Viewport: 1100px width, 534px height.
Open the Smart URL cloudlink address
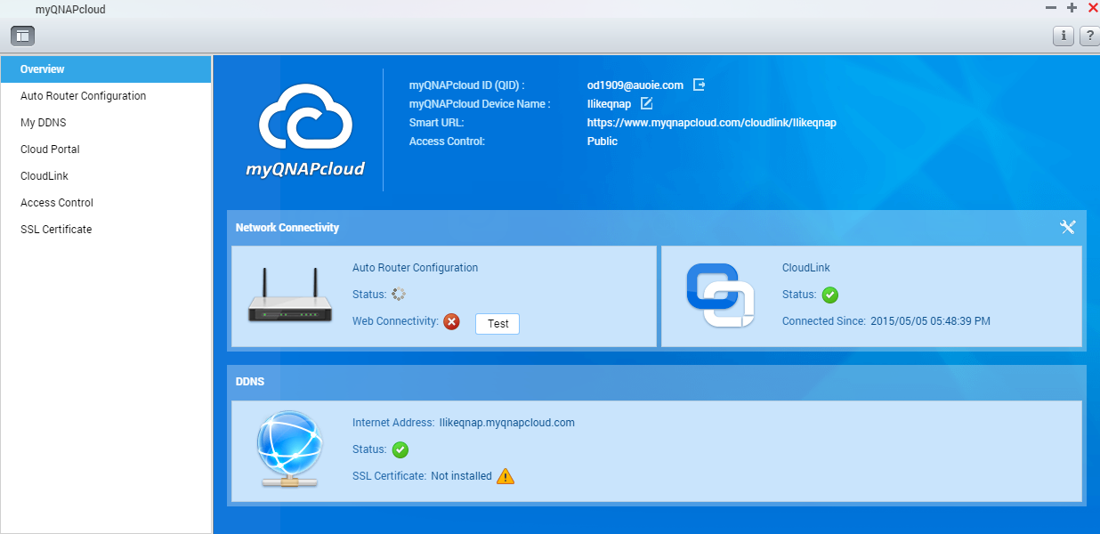click(x=711, y=123)
